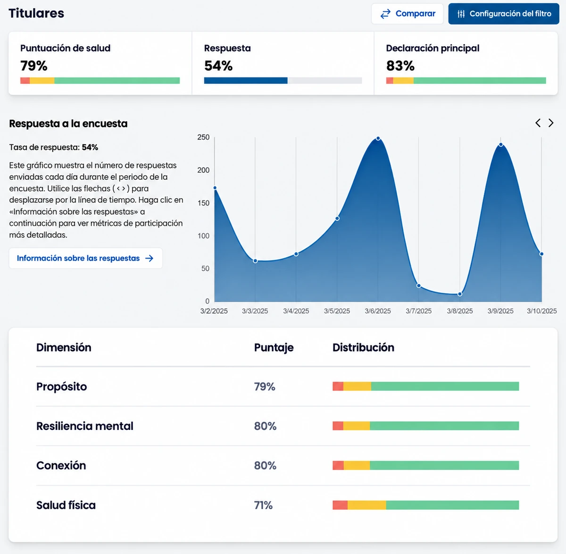This screenshot has height=554, width=566.
Task: Click the chart data point for 3/2/2025
Action: click(x=215, y=188)
